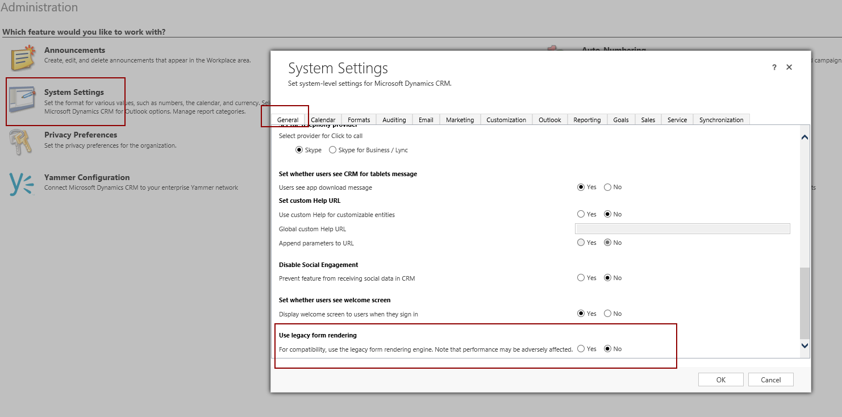Open the Marketing tab
Screen dimensions: 842x417
pyautogui.click(x=460, y=119)
